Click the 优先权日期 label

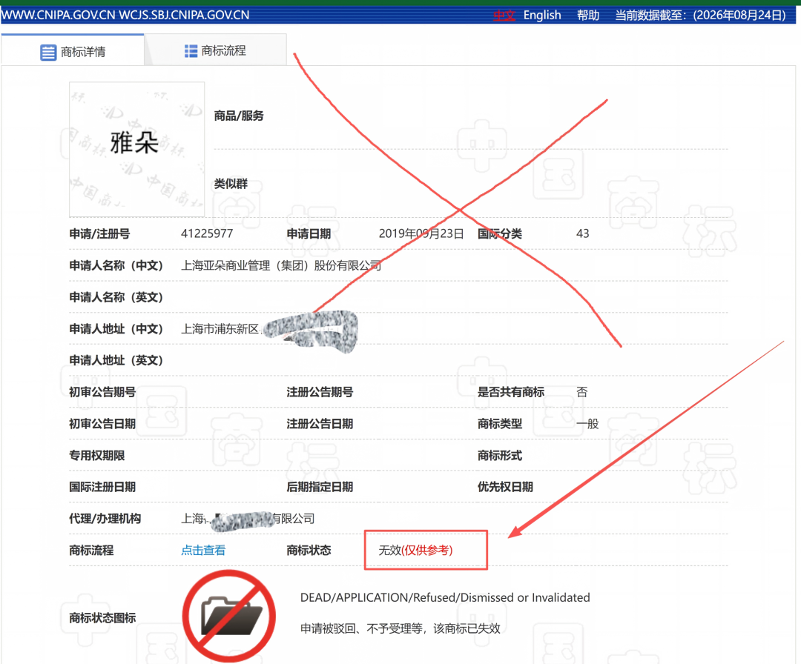tap(505, 487)
